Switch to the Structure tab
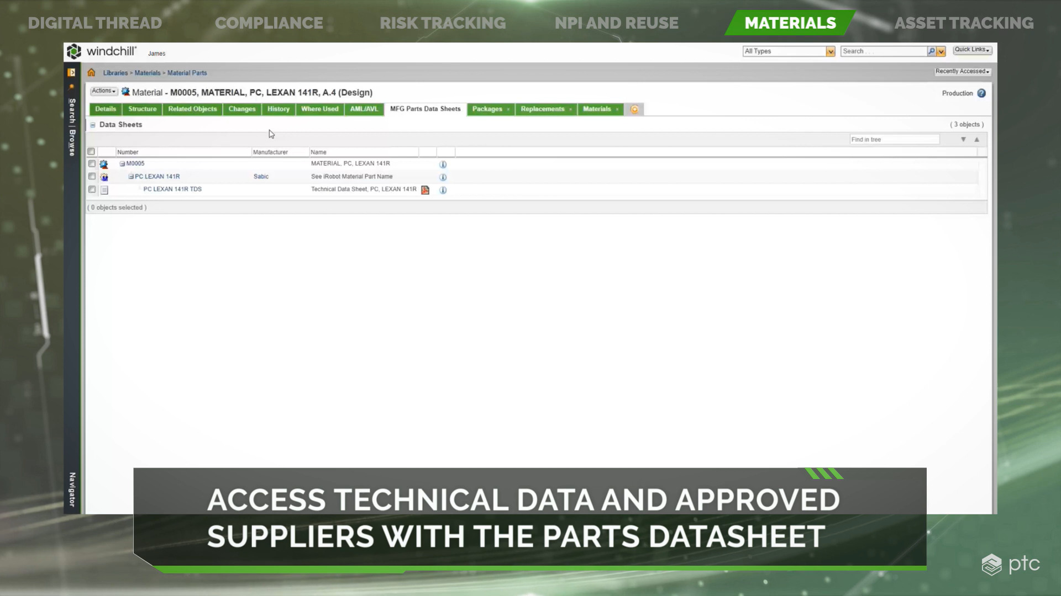This screenshot has height=596, width=1061. [x=143, y=109]
